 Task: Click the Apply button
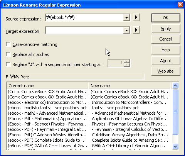click(x=166, y=29)
